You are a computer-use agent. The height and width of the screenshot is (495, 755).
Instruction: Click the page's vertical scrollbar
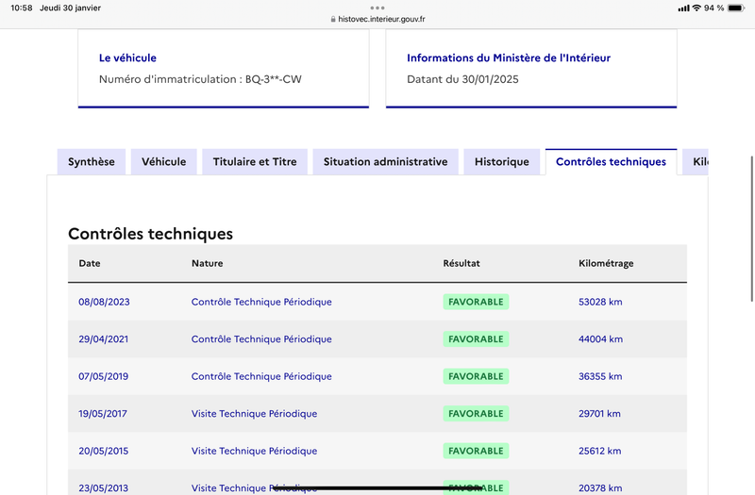pyautogui.click(x=752, y=229)
